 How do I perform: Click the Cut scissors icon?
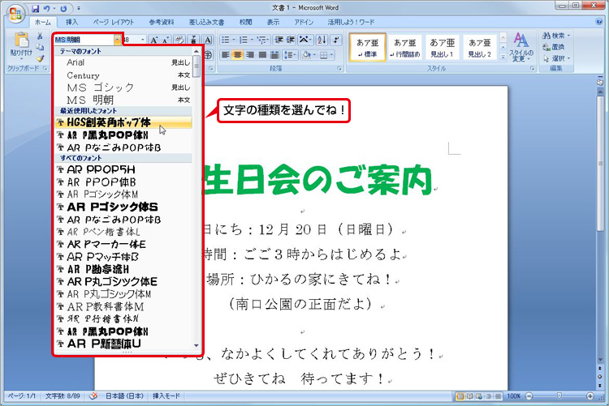pos(40,36)
